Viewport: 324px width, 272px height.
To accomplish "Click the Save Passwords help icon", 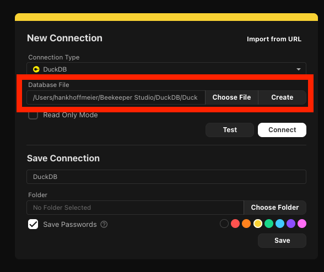I will [104, 224].
